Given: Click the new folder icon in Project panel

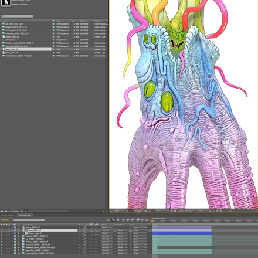Looking at the screenshot, I should [x=6, y=211].
